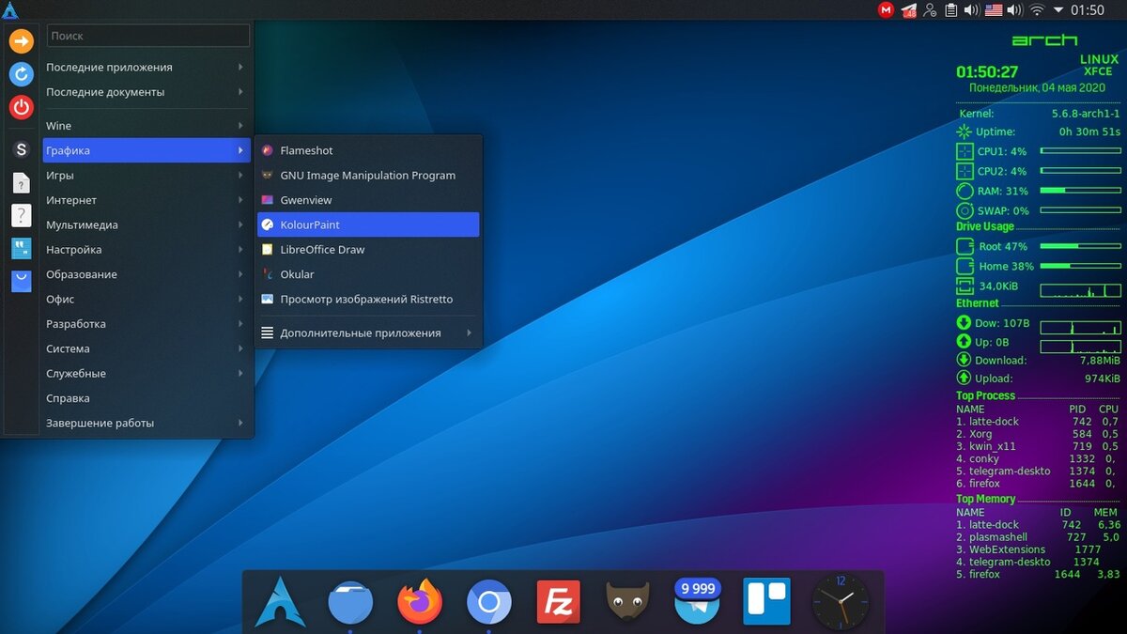
Task: Launch FileZilla from the dock
Action: coord(558,601)
